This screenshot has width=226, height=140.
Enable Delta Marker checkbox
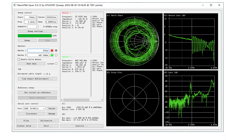click(x=19, y=59)
